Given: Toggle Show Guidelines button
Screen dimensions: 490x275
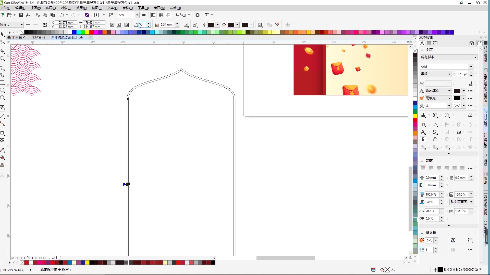Looking at the screenshot, I should click(168, 15).
